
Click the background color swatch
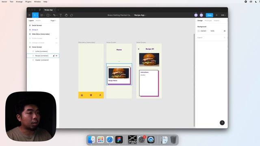pyautogui.click(x=199, y=31)
